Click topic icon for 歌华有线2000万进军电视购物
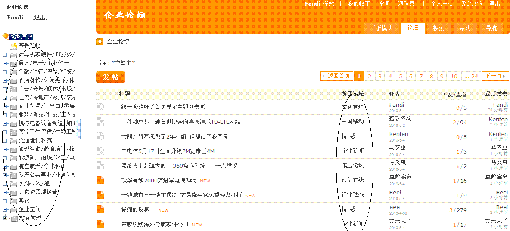The width and height of the screenshot is (510, 231). (x=100, y=180)
